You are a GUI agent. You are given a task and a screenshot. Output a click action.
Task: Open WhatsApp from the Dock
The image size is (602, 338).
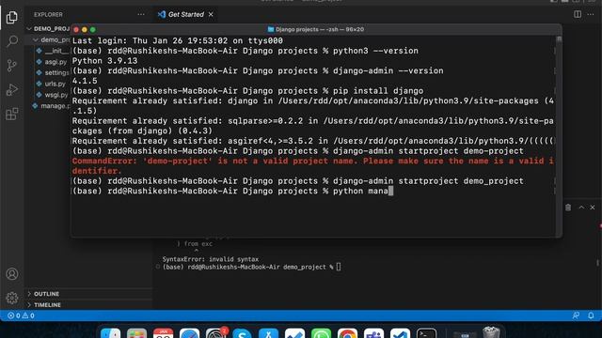[321, 333]
